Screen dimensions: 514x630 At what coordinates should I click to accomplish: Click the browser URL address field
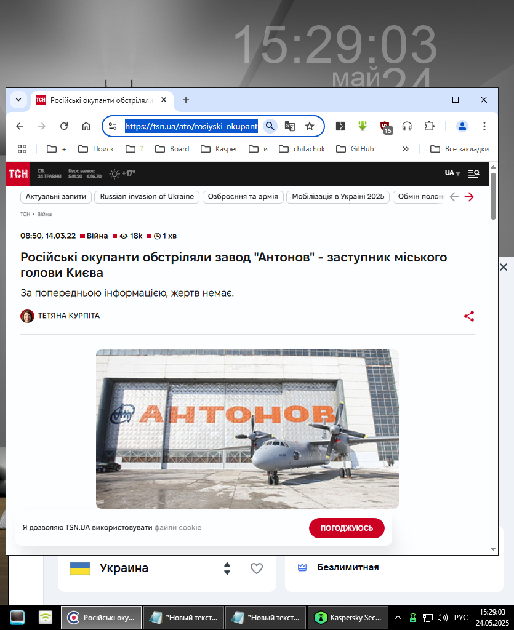[191, 126]
